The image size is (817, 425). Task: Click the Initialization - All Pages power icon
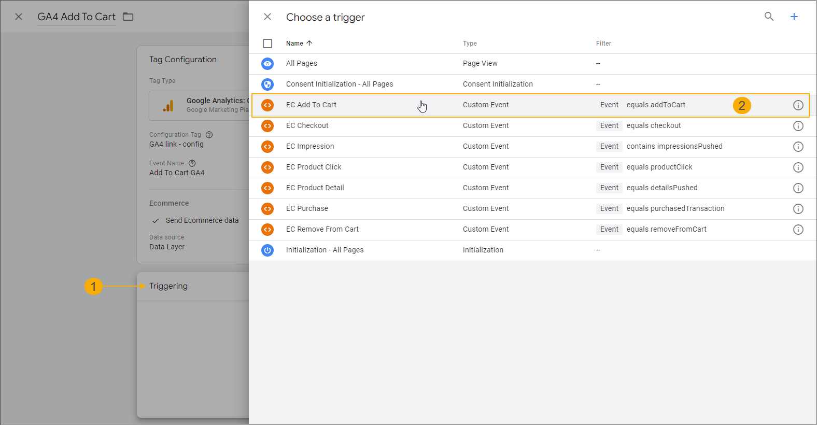pos(267,250)
